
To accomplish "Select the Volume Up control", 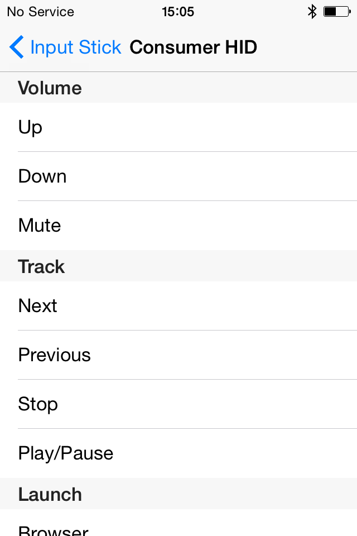I will [x=178, y=127].
